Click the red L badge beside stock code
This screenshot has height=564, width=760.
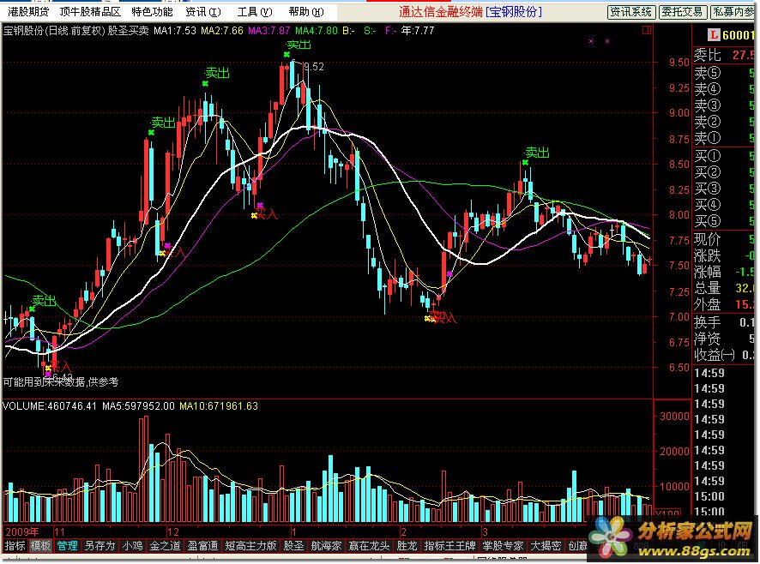click(714, 35)
